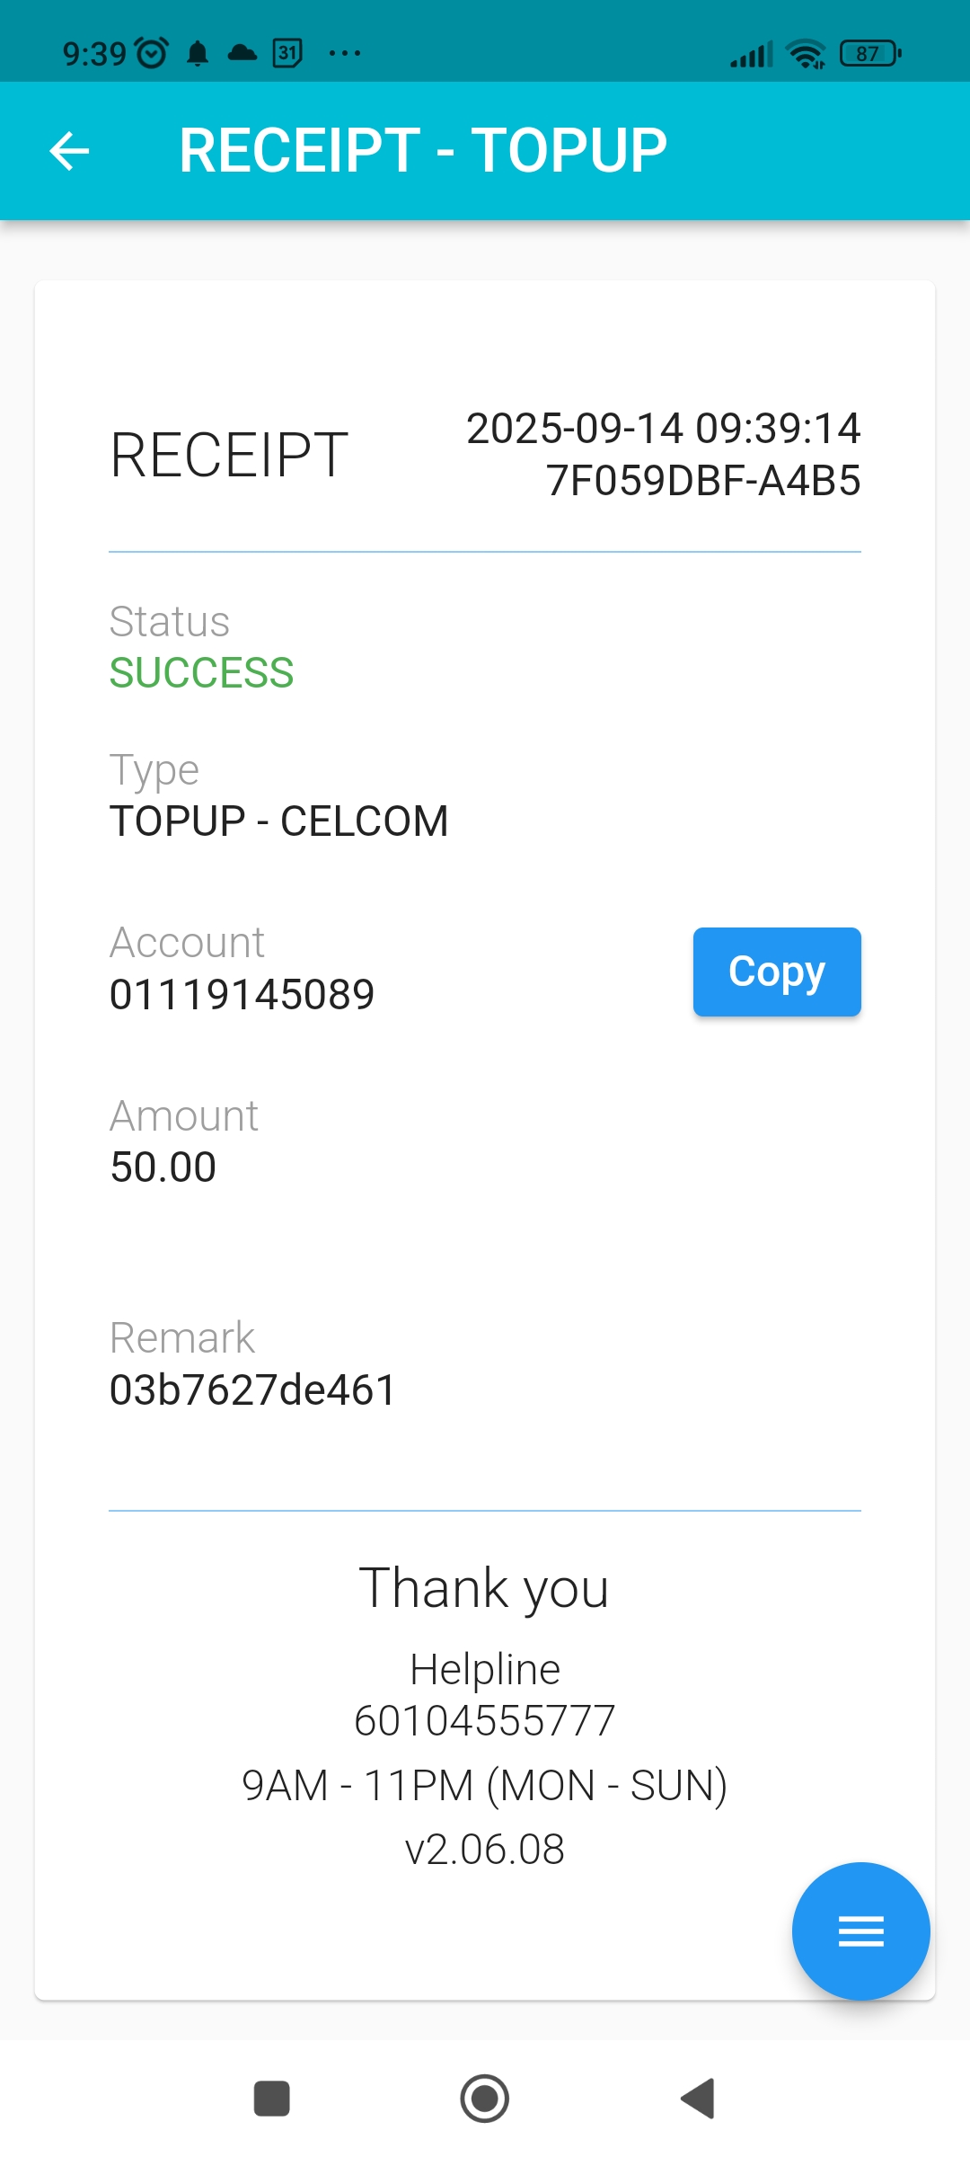Tap the RECEIPT - TOPUP header title
Screen dimensions: 970x2157
tap(423, 150)
